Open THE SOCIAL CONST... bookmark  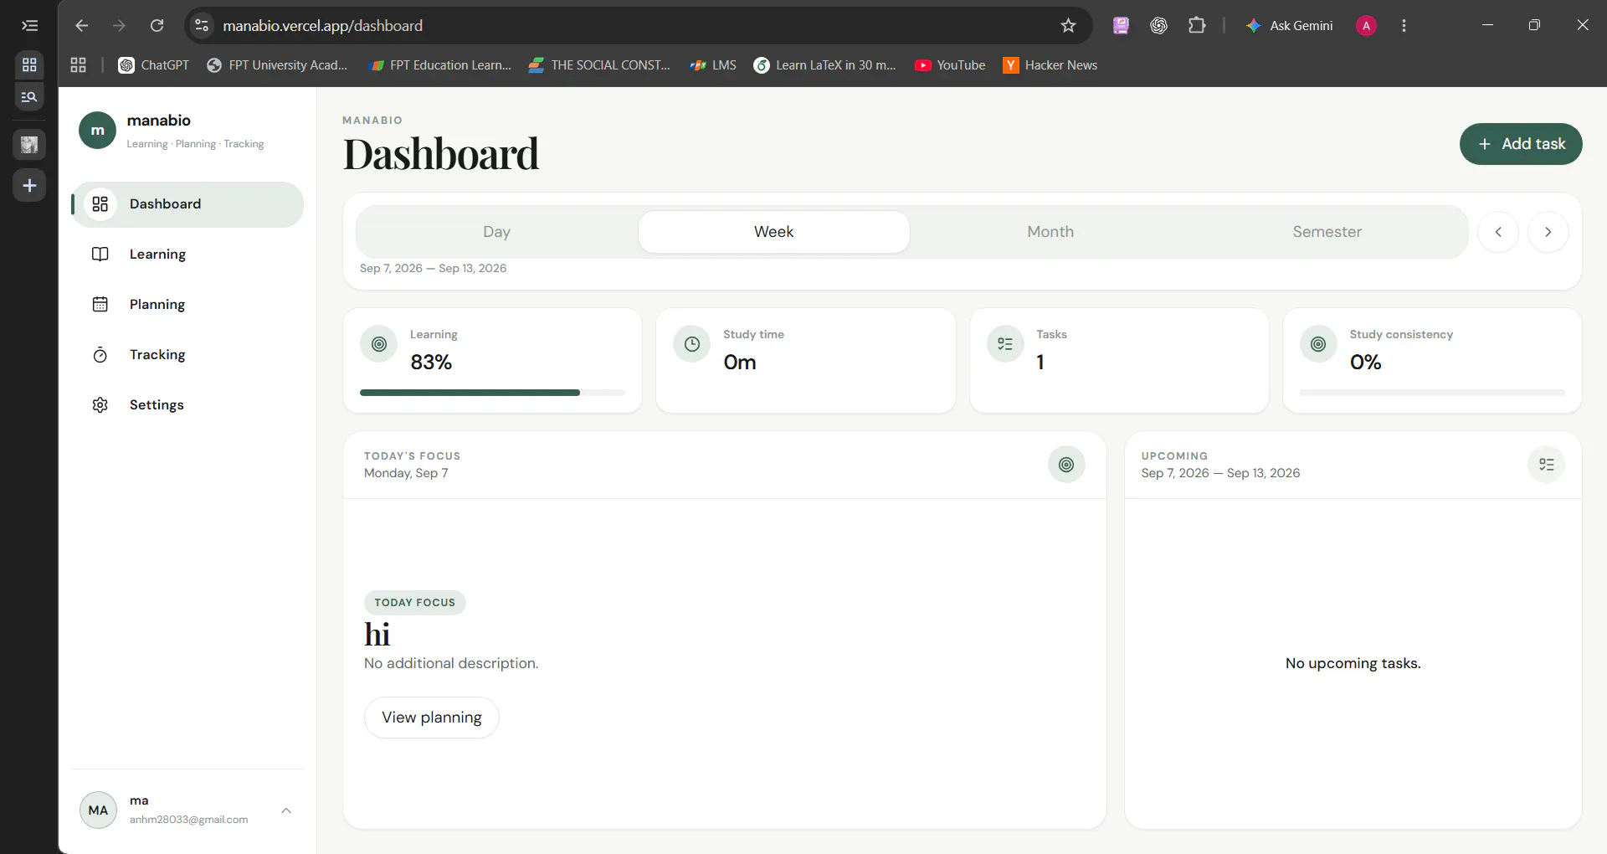pyautogui.click(x=599, y=65)
